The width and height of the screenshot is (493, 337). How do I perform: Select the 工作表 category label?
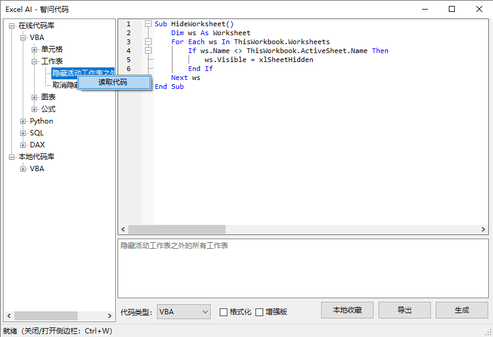[x=52, y=61]
